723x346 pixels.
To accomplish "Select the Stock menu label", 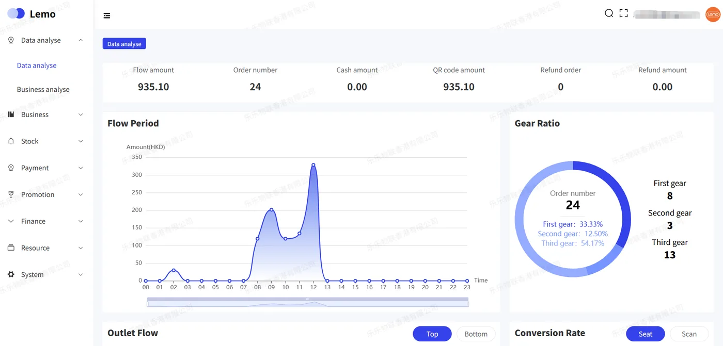I will (29, 141).
